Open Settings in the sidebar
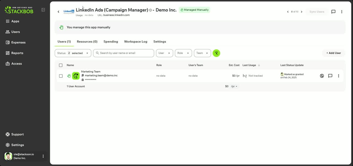The image size is (353, 166). (15, 145)
